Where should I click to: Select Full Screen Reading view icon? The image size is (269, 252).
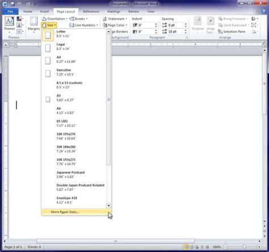pyautogui.click(x=191, y=247)
